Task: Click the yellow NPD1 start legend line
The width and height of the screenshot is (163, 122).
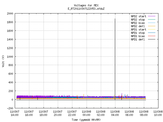Action: 152,29
